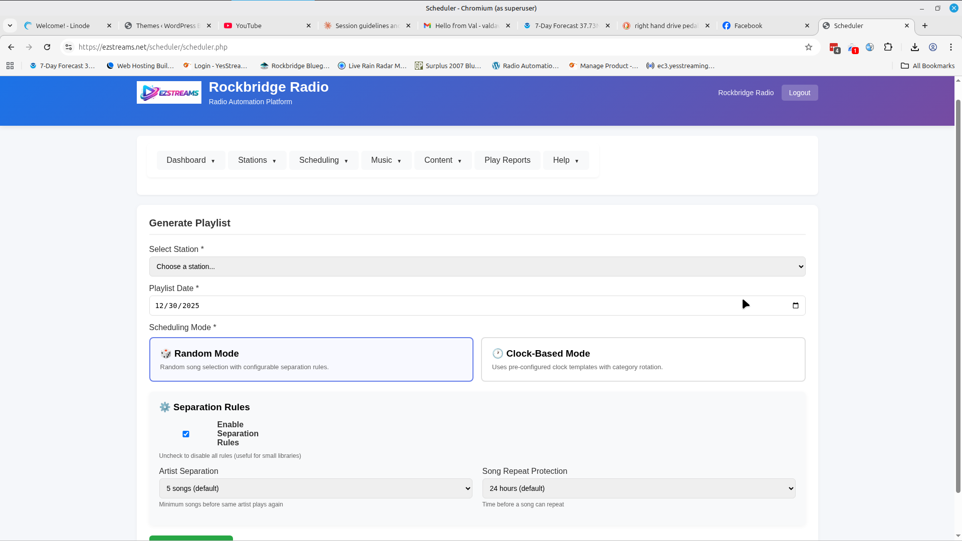Click the Logout button

pyautogui.click(x=799, y=93)
